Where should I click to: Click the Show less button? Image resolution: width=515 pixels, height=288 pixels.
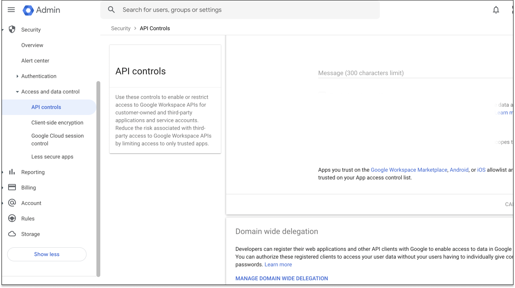click(46, 254)
